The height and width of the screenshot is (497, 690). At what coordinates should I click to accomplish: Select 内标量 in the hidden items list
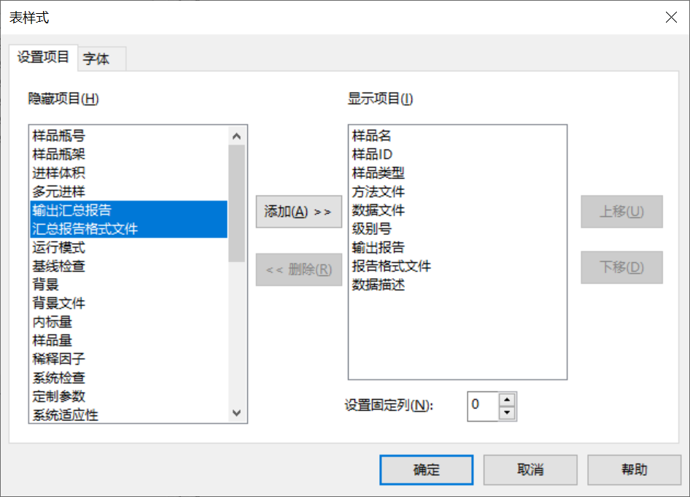(x=129, y=322)
